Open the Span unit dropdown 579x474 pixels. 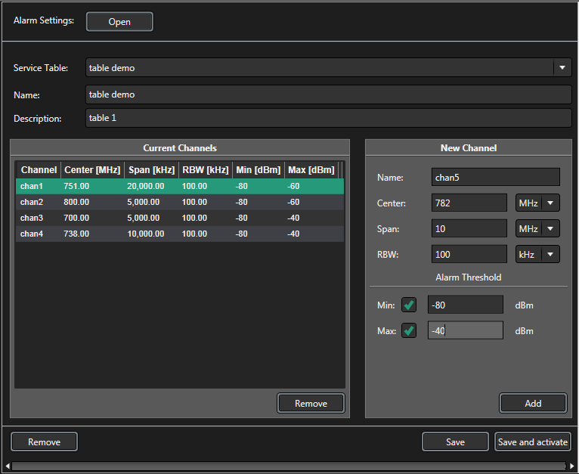tap(537, 229)
